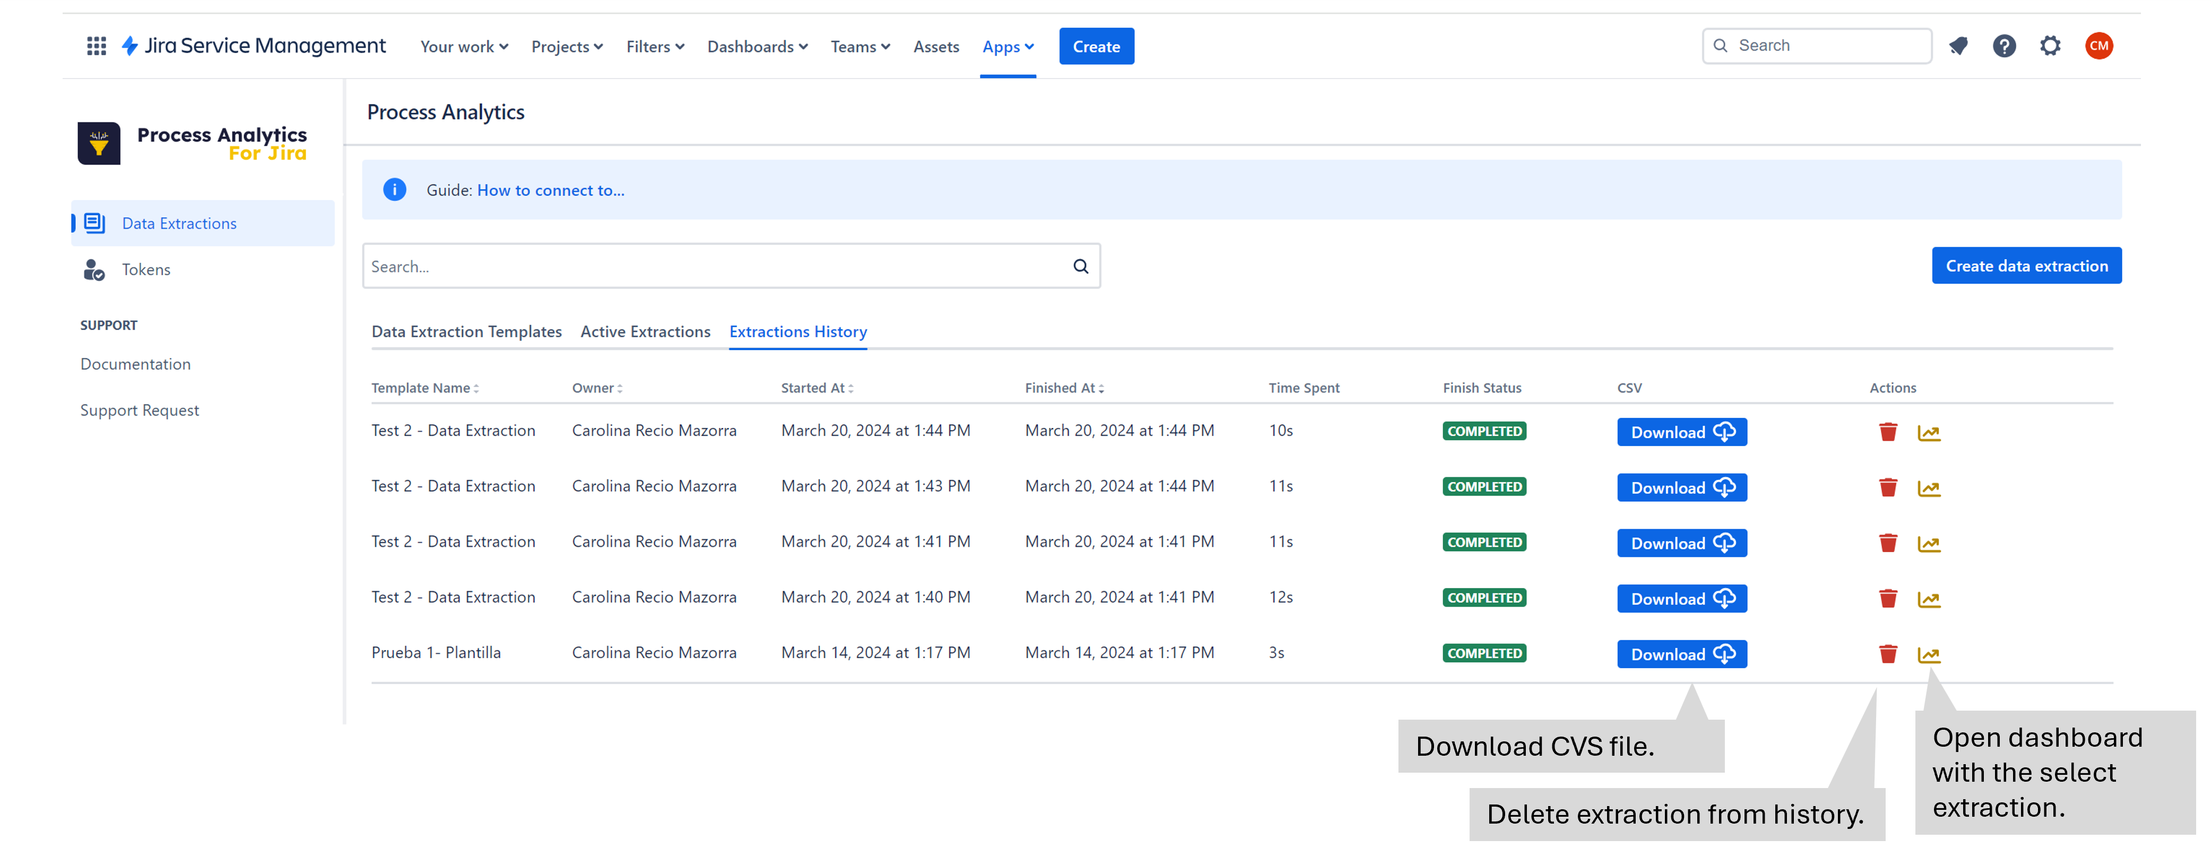Select Data Extractions in sidebar
Viewport: 2211px width, 857px height.
[x=203, y=223]
